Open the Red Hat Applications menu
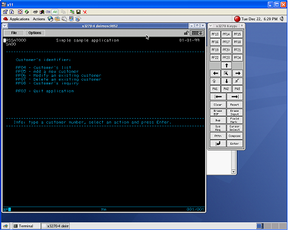 [x=16, y=19]
